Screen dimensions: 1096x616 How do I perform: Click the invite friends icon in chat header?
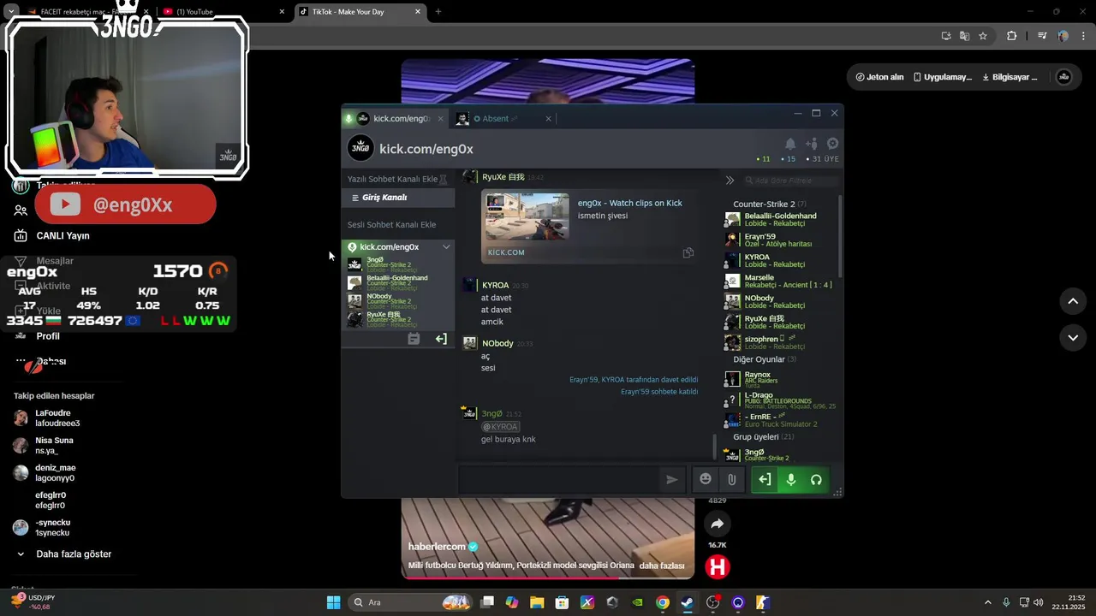coord(812,144)
